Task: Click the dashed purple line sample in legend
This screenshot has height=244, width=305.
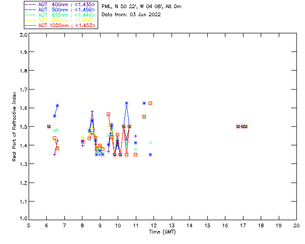Action: tap(30, 4)
